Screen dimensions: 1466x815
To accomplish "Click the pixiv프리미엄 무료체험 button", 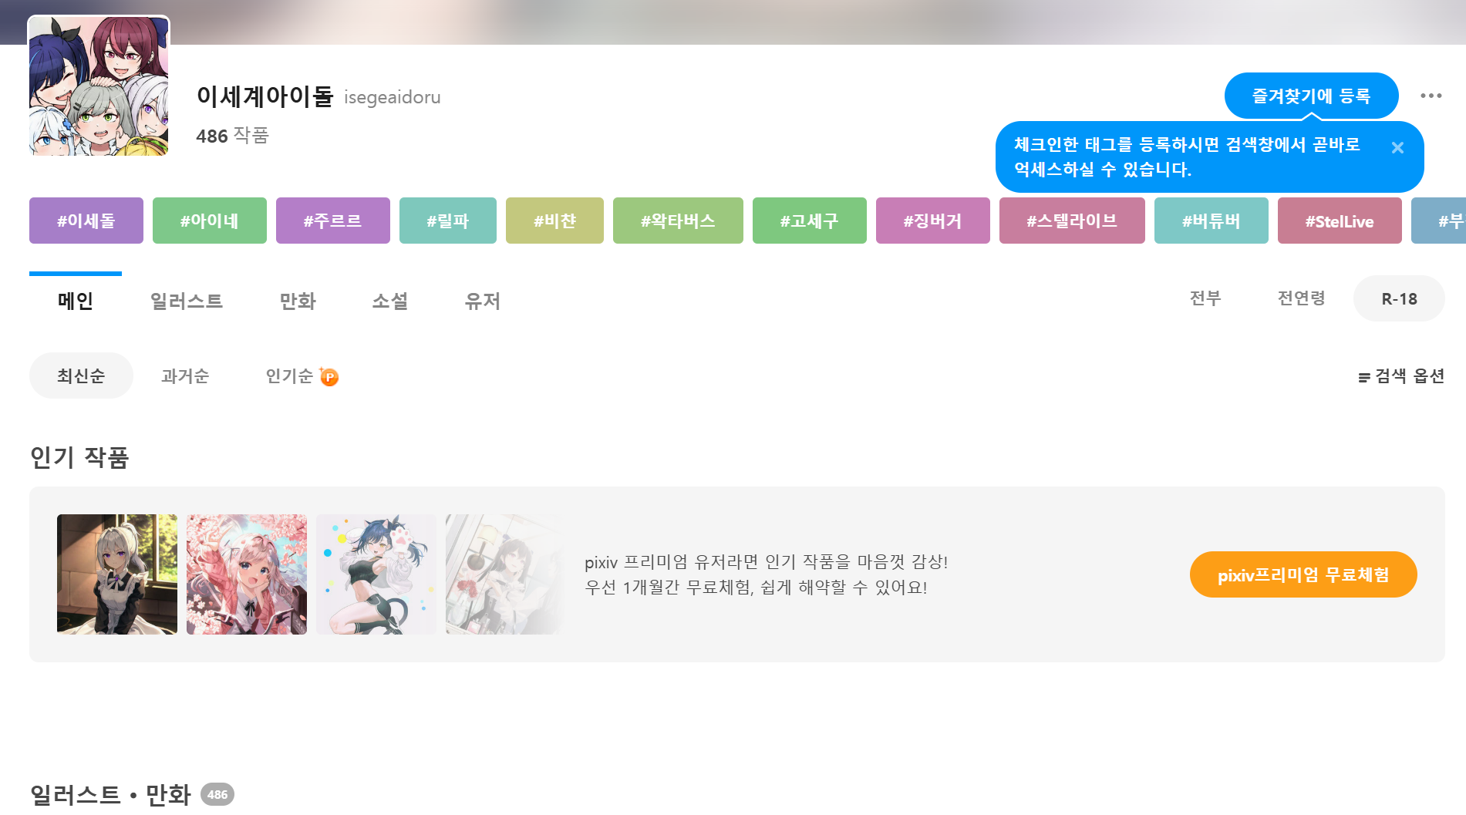I will click(1303, 574).
